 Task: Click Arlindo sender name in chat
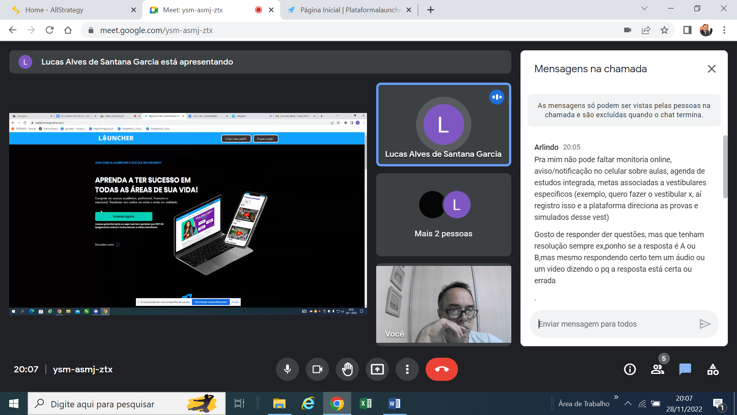(x=546, y=147)
